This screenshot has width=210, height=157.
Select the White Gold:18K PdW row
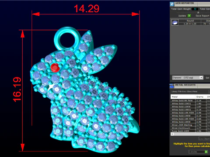[190, 119]
